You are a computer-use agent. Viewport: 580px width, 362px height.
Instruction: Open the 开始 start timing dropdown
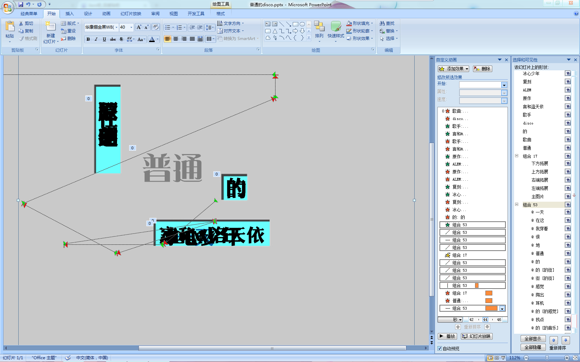504,85
